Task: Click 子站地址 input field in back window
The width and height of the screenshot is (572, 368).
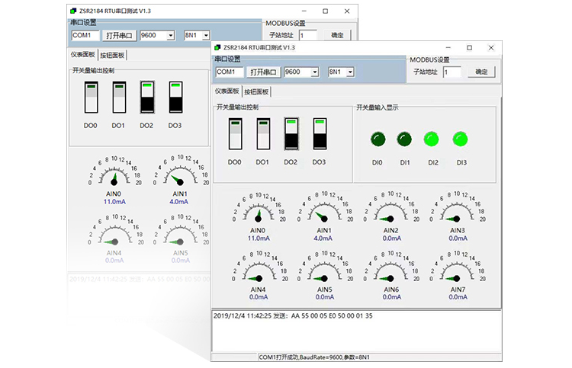Action: tap(307, 35)
